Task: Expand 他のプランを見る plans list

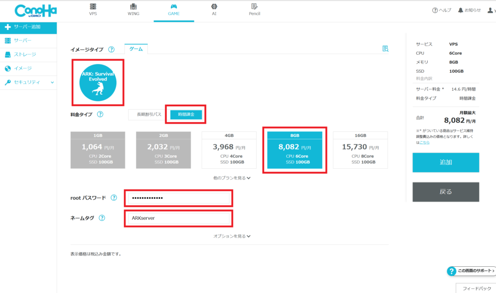Action: tap(232, 178)
